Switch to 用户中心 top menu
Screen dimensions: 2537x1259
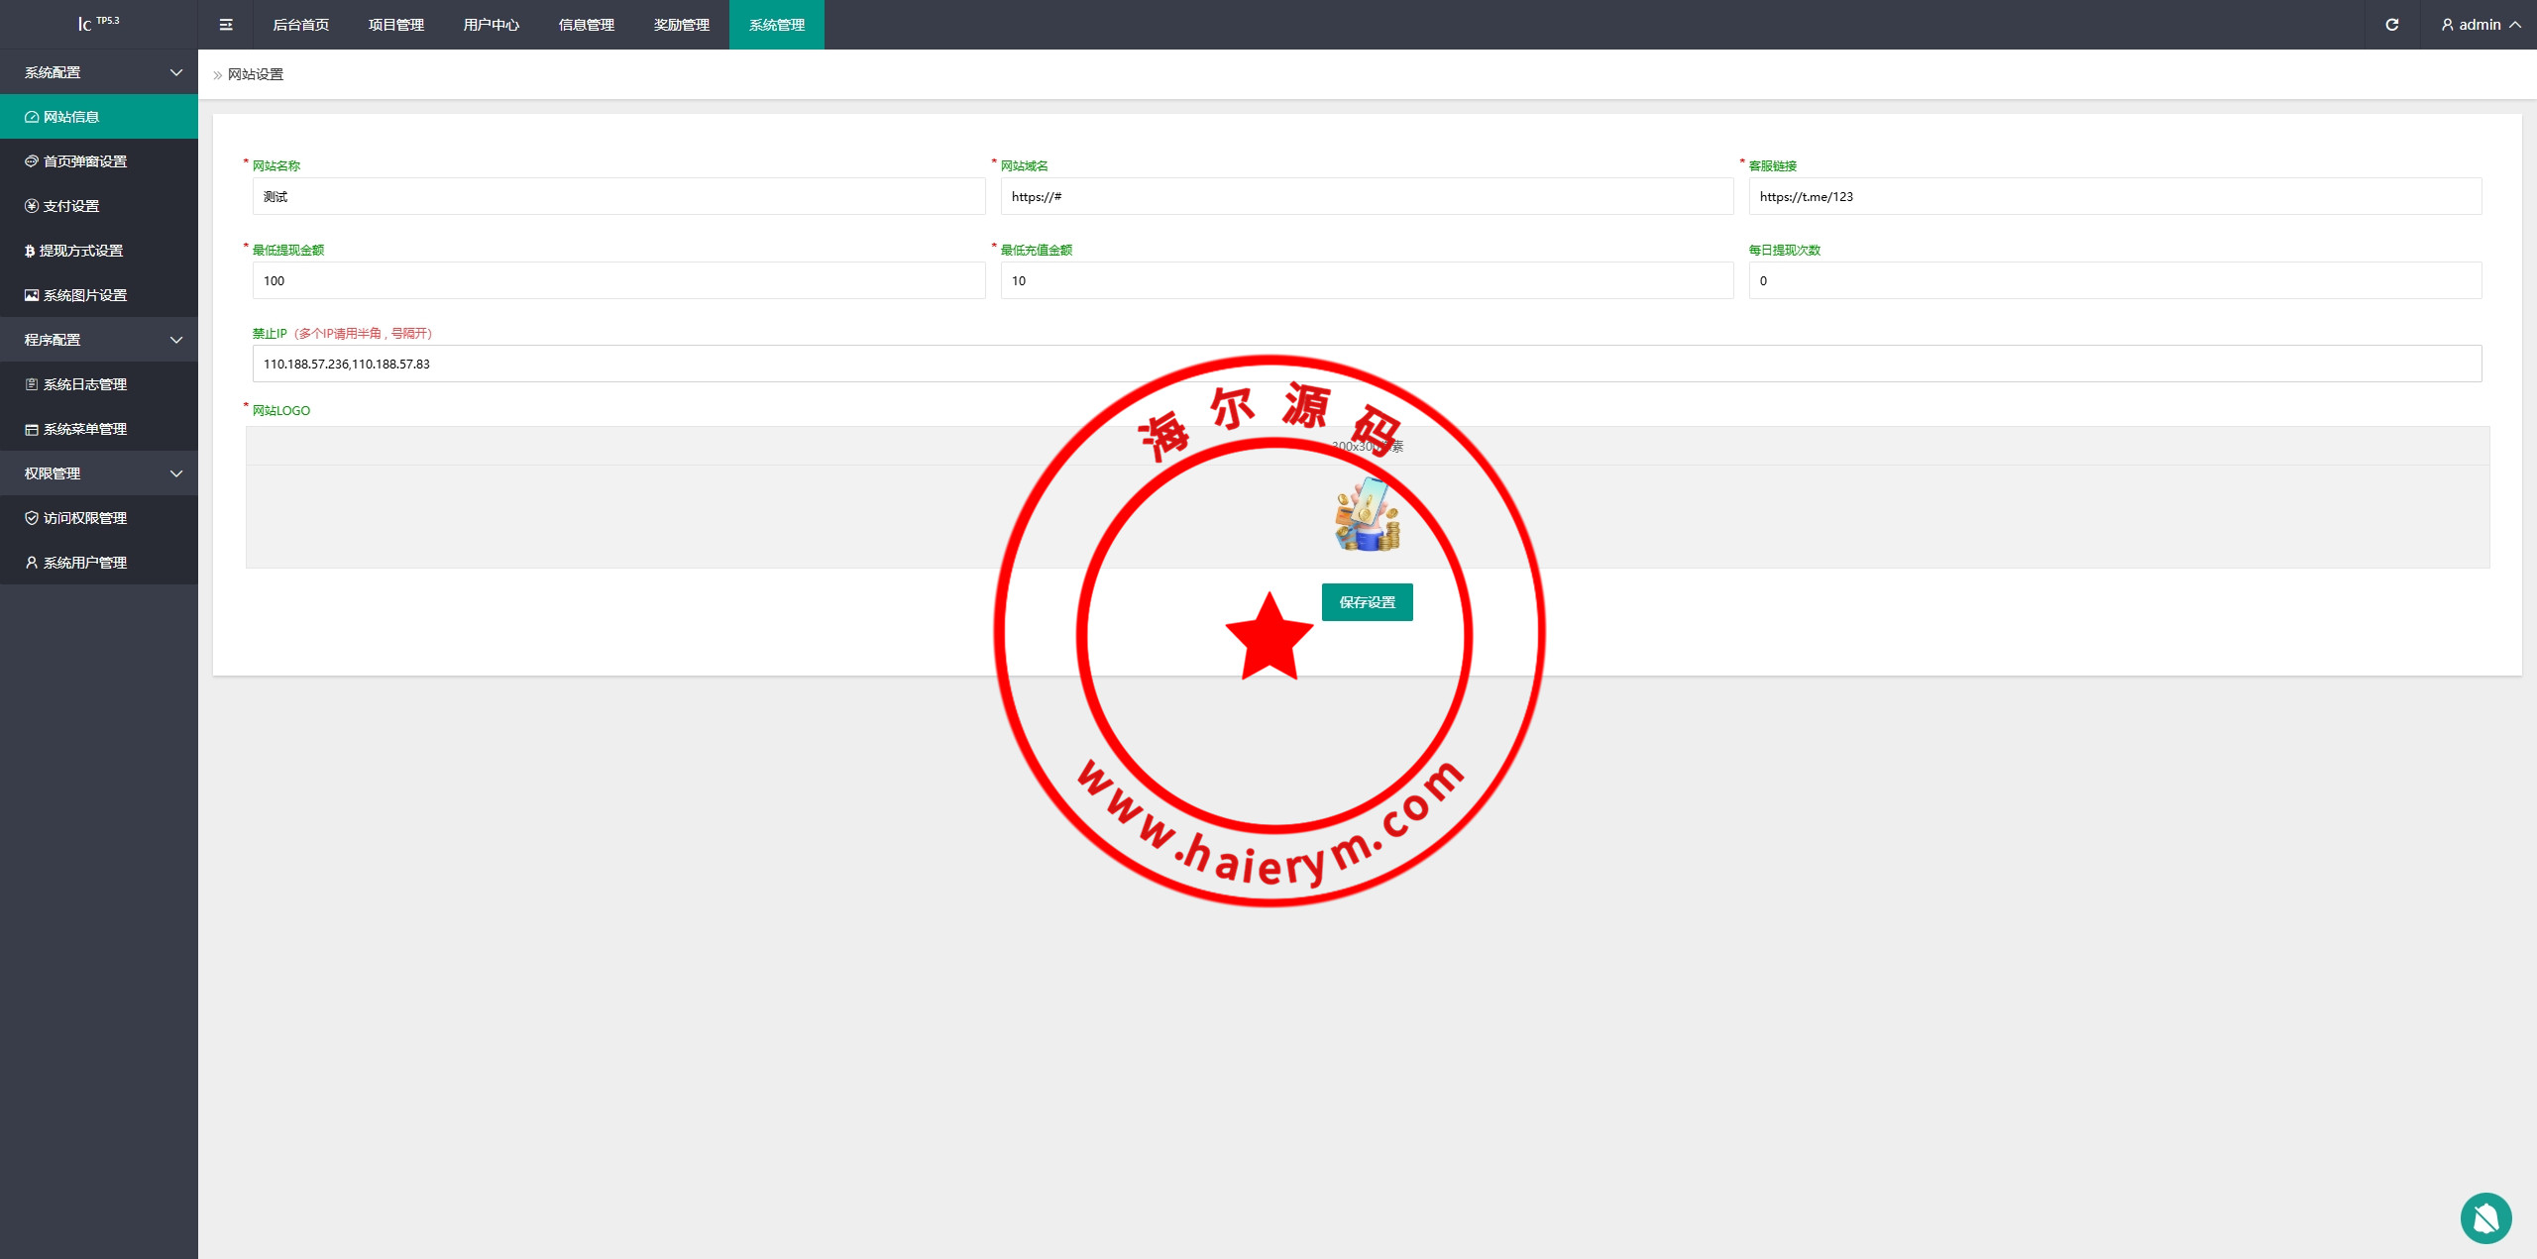[492, 25]
